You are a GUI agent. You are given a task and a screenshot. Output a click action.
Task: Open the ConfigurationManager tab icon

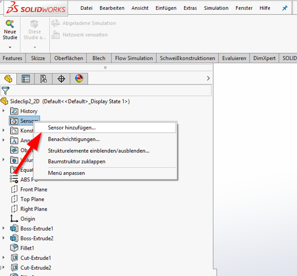click(x=44, y=79)
